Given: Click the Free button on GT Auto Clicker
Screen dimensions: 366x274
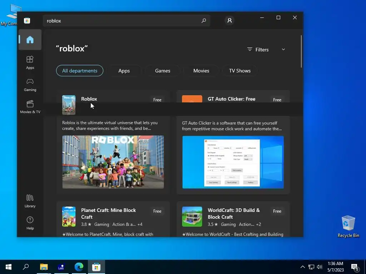Looking at the screenshot, I should coord(277,100).
